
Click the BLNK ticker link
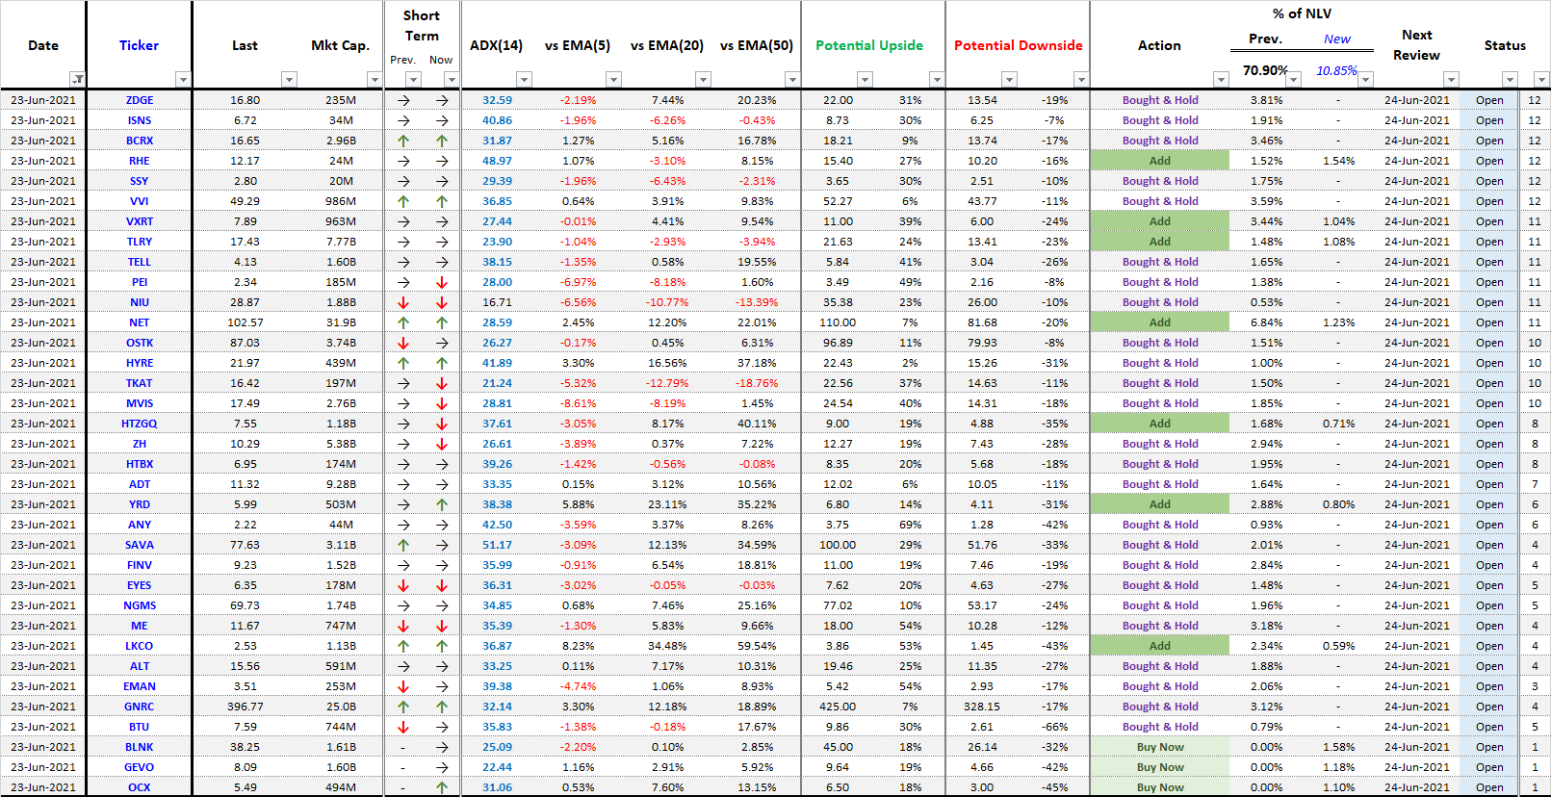140,747
